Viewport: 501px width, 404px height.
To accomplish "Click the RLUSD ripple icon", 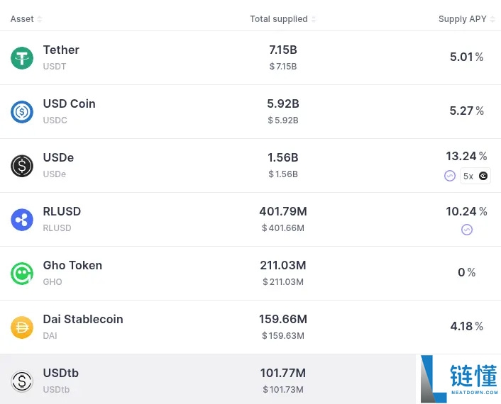I will [x=22, y=220].
